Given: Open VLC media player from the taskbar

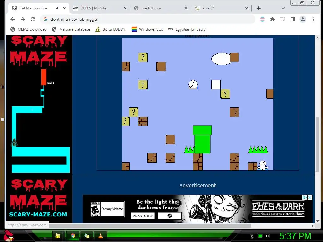Looking at the screenshot, I should pyautogui.click(x=101, y=236).
